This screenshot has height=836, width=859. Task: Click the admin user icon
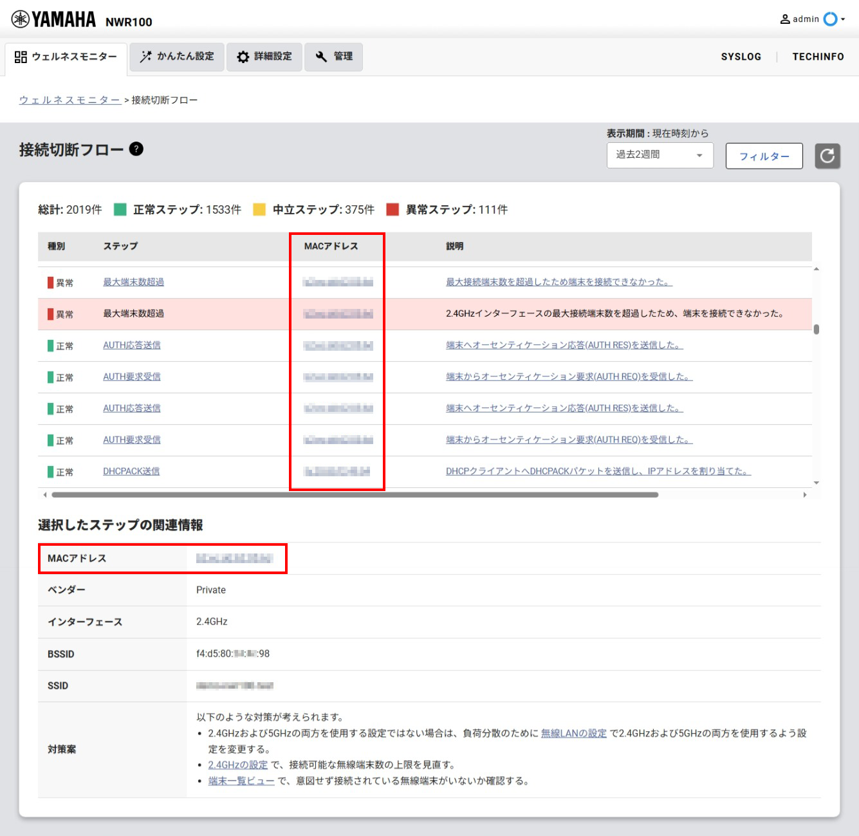point(785,19)
